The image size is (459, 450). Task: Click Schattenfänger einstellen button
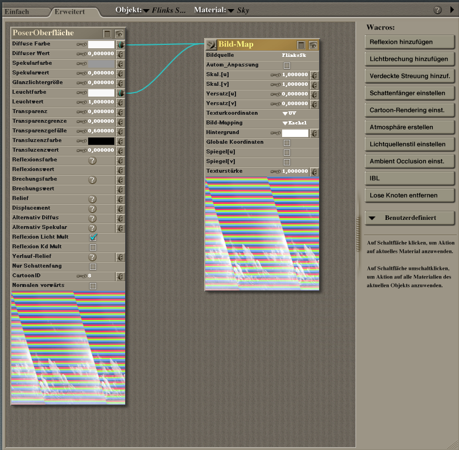410,93
